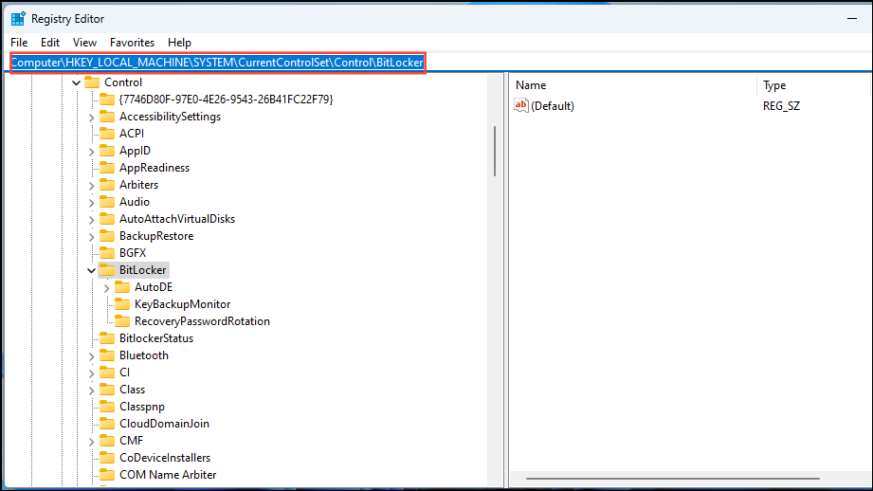Viewport: 873px width, 491px height.
Task: Click the GUID {7746D80F...} folder icon
Action: tap(107, 100)
